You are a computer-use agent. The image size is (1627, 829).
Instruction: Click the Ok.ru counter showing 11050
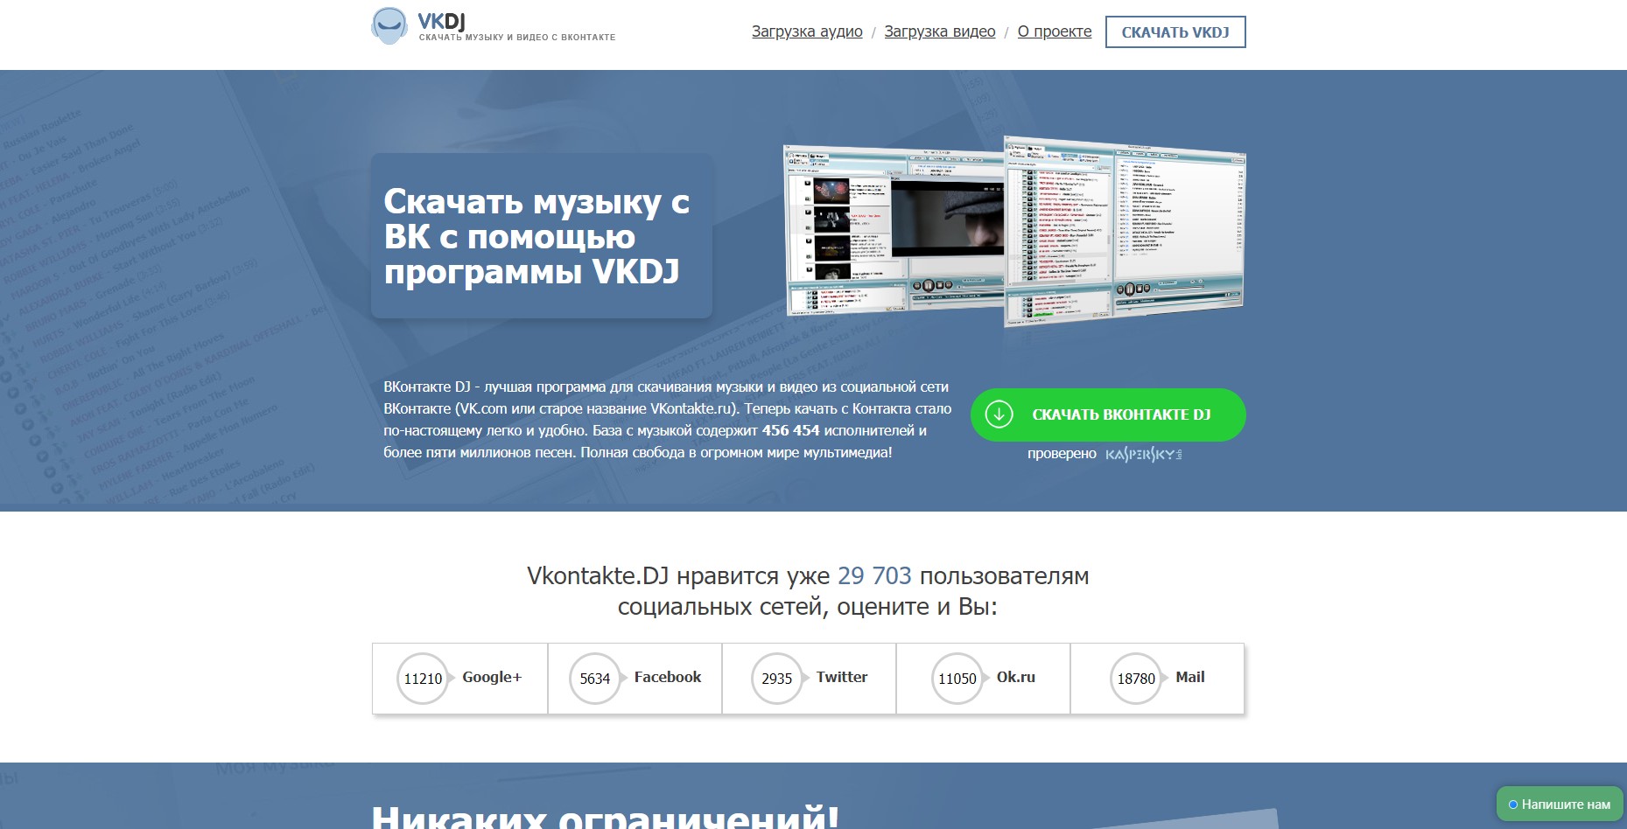tap(957, 679)
